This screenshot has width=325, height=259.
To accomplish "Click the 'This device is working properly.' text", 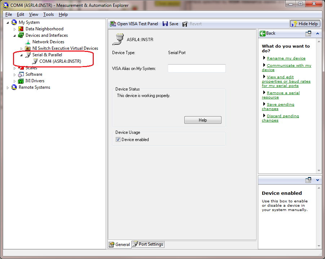I will coord(144,96).
